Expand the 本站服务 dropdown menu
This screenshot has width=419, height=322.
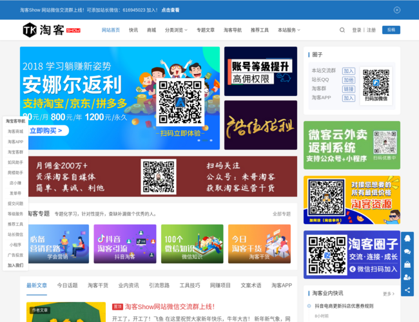click(289, 30)
